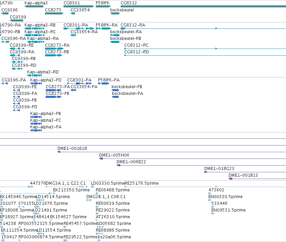Click the CG8312 gene label
The image size is (286, 242).
click(x=129, y=3)
